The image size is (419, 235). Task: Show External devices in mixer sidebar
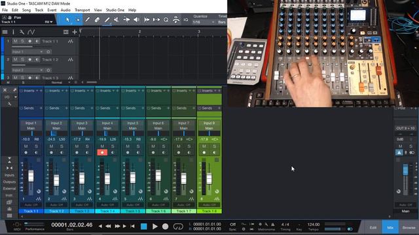click(x=9, y=189)
